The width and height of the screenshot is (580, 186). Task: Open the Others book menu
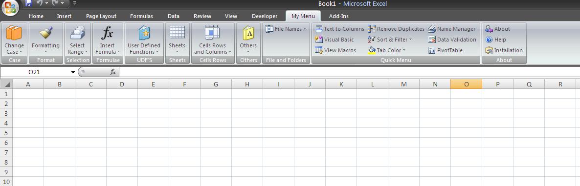pyautogui.click(x=248, y=40)
